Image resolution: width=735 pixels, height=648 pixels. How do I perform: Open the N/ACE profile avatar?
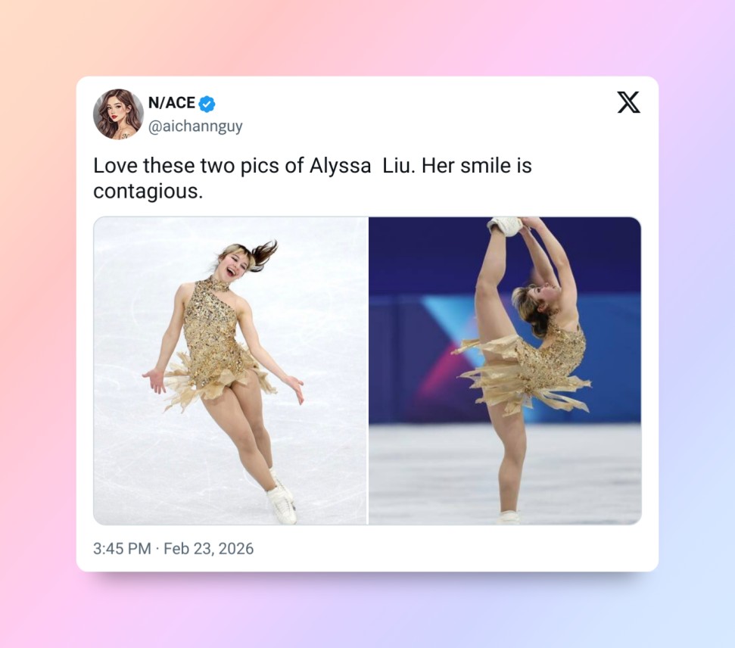118,114
